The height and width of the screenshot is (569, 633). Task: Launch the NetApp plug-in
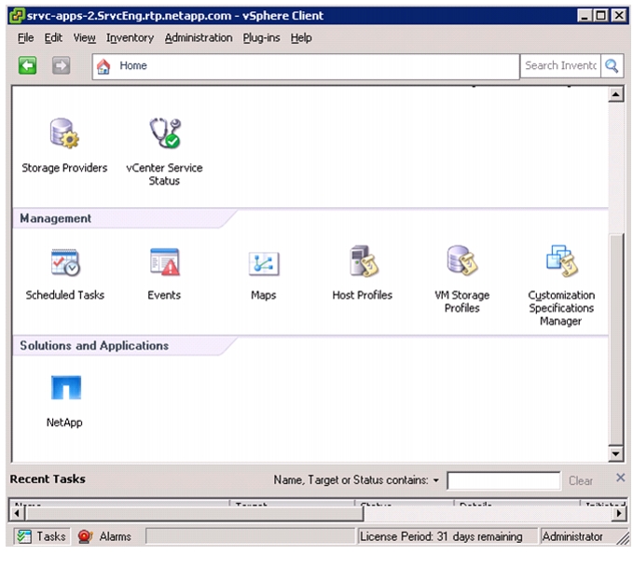click(x=65, y=401)
